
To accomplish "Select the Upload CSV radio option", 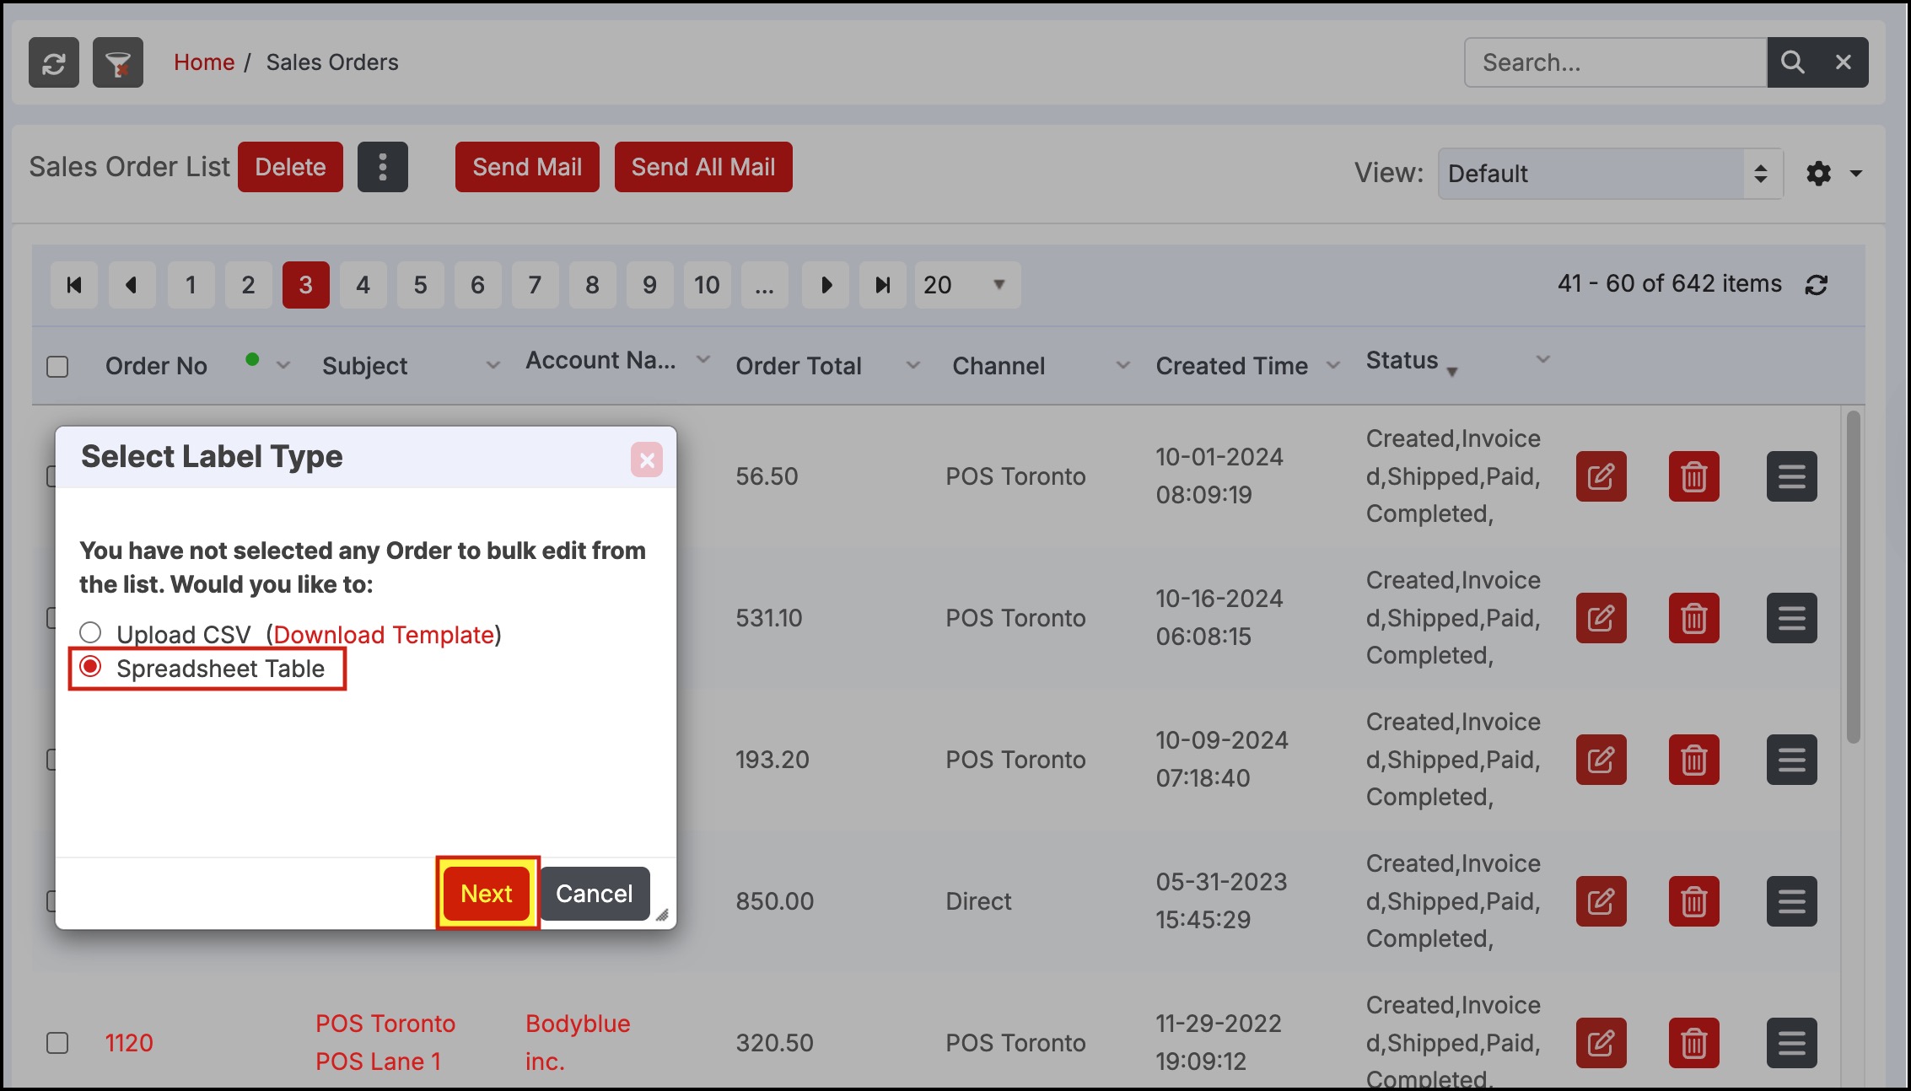I will coord(90,632).
